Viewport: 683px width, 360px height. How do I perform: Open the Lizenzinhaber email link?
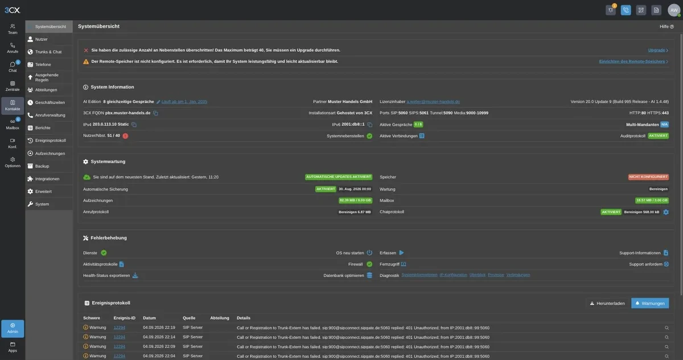point(433,102)
